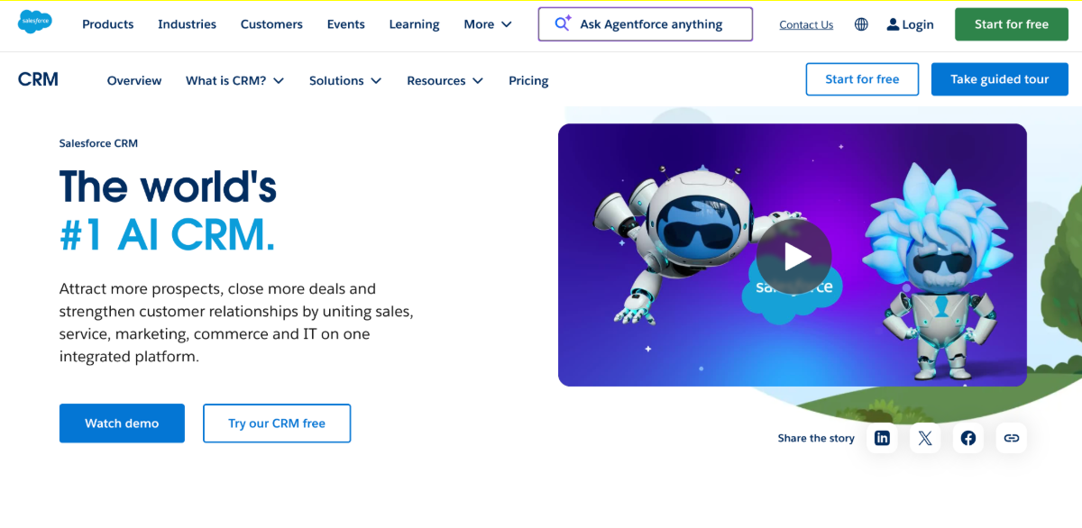Share the story on X
Screen dimensions: 1082x528
[925, 438]
